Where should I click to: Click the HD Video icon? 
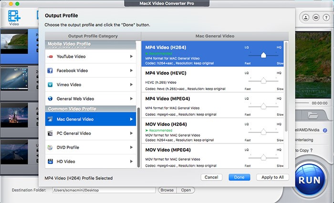click(50, 162)
